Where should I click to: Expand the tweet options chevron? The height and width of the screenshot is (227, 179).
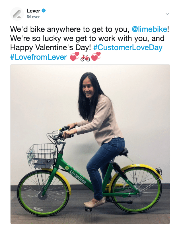coord(167,14)
